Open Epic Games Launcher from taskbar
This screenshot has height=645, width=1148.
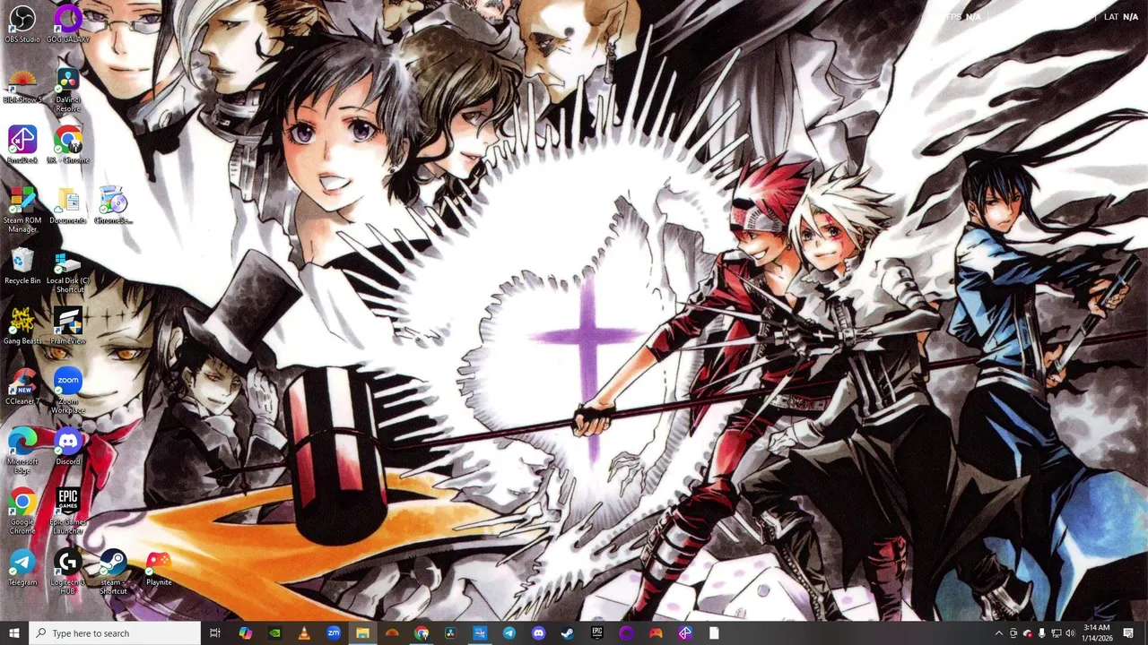pos(597,633)
